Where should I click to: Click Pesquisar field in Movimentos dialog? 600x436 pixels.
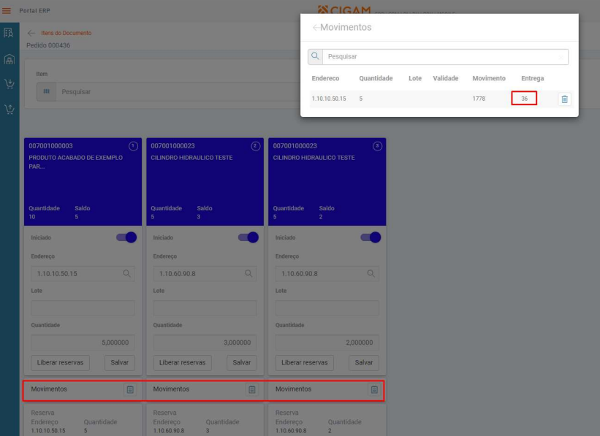[x=445, y=57]
